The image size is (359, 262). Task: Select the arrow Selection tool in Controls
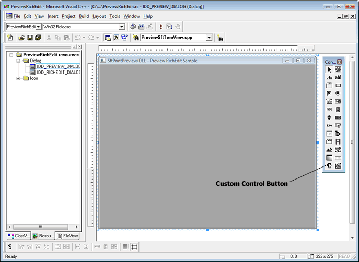pyautogui.click(x=330, y=69)
